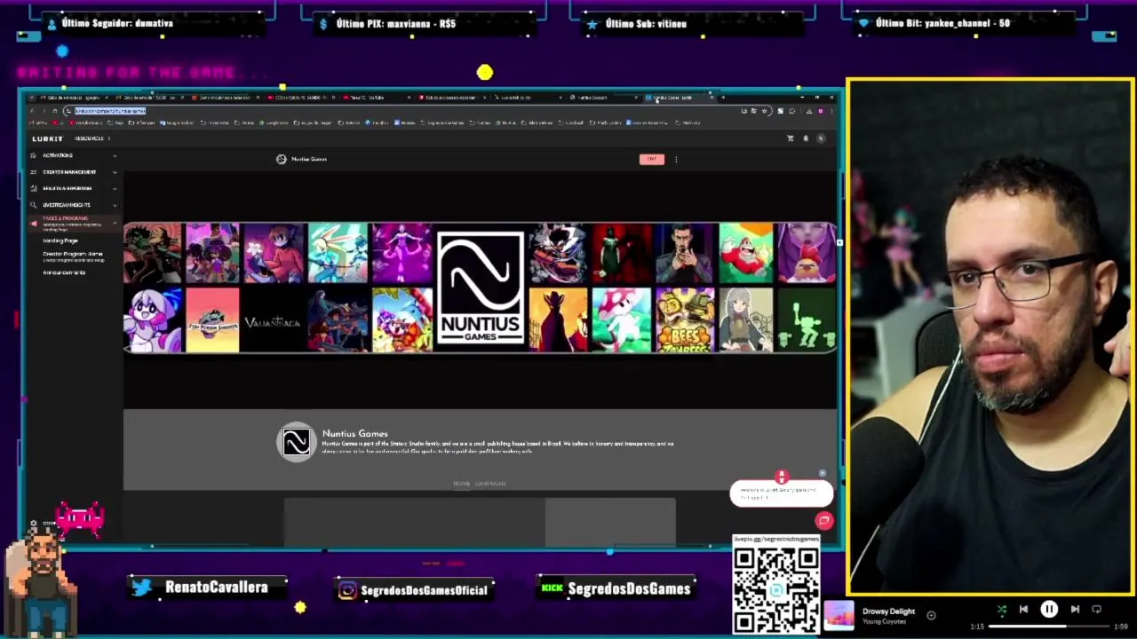Click the Creator Management sidebar icon
The width and height of the screenshot is (1137, 639).
point(34,172)
